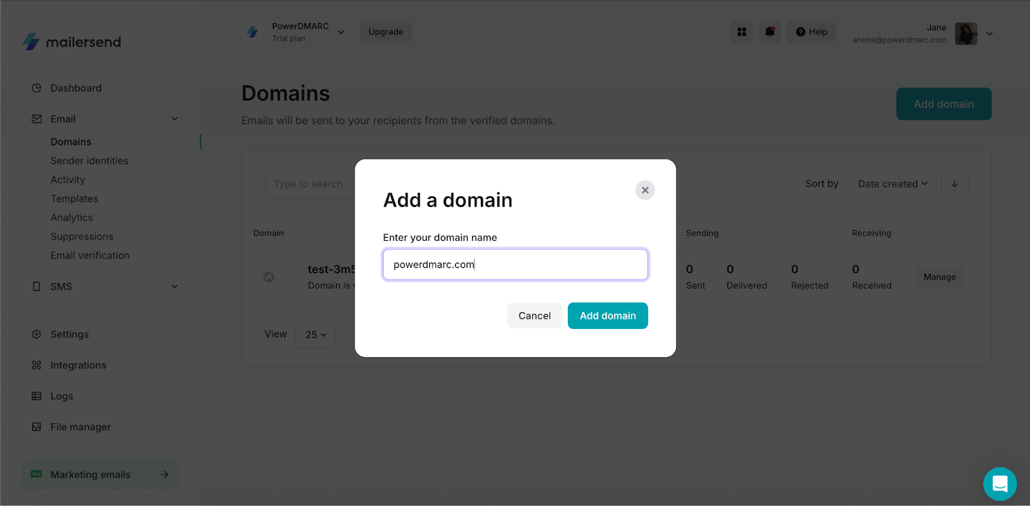Open the Date created sort dropdown
The image size is (1030, 506).
pyautogui.click(x=892, y=183)
